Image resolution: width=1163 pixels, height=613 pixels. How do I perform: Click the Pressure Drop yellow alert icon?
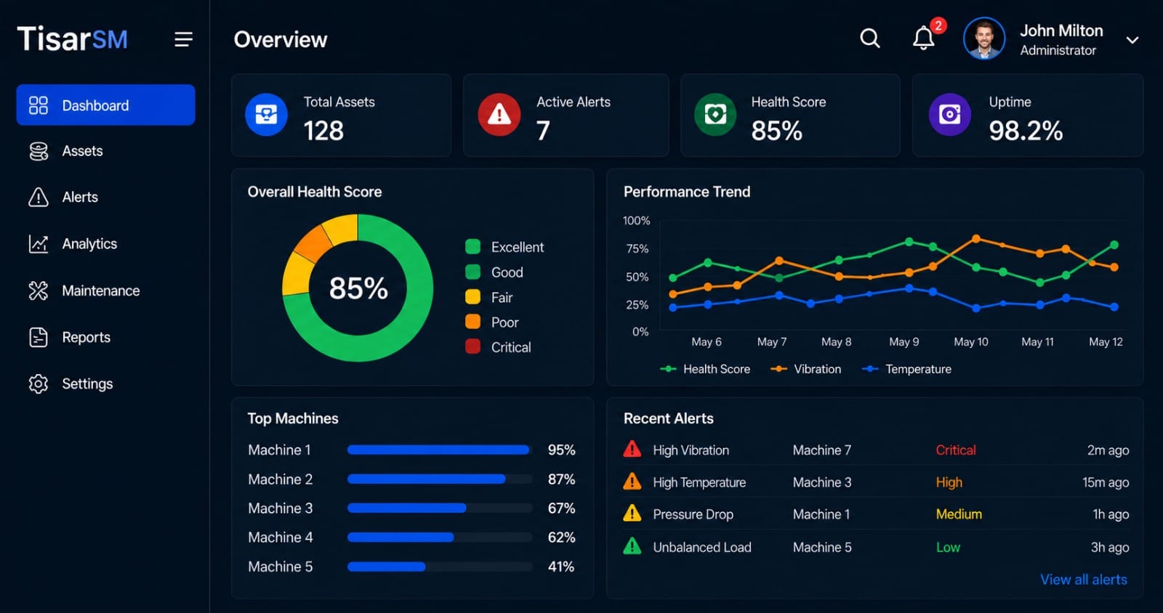tap(632, 513)
